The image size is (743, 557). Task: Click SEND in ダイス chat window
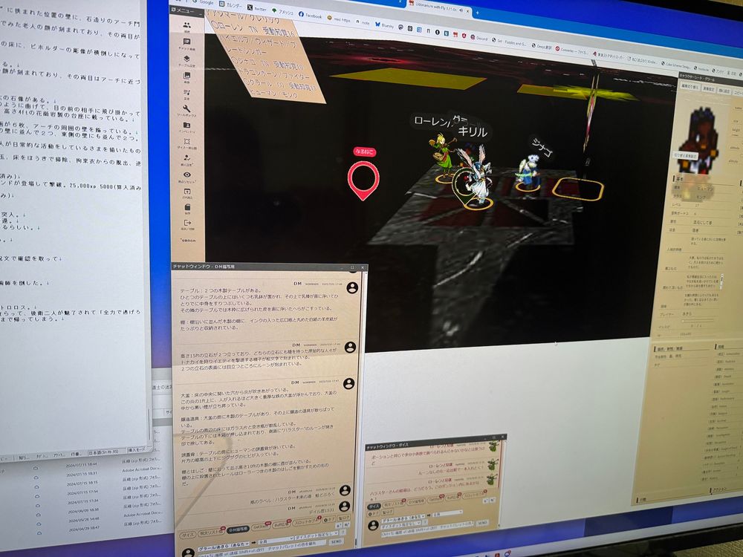tap(481, 523)
